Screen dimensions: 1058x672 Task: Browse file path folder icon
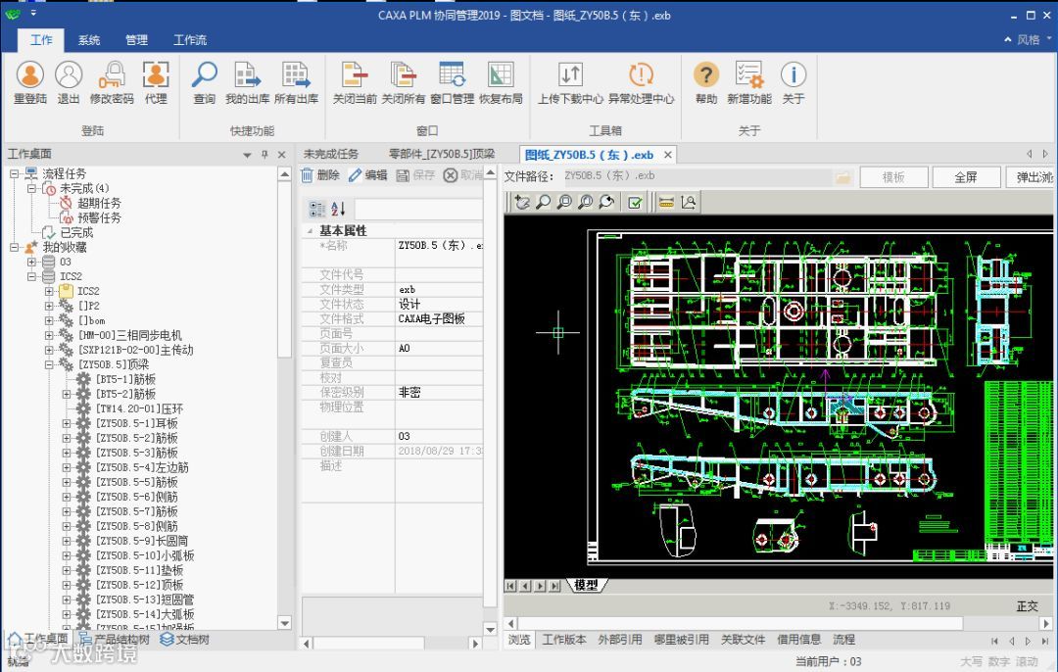(842, 176)
